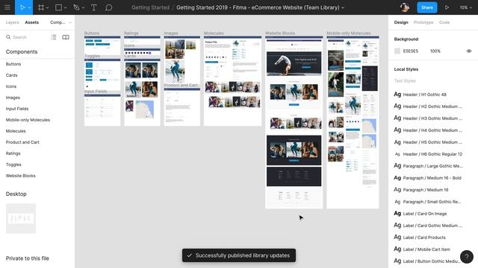Select the Comment tool

tap(108, 7)
